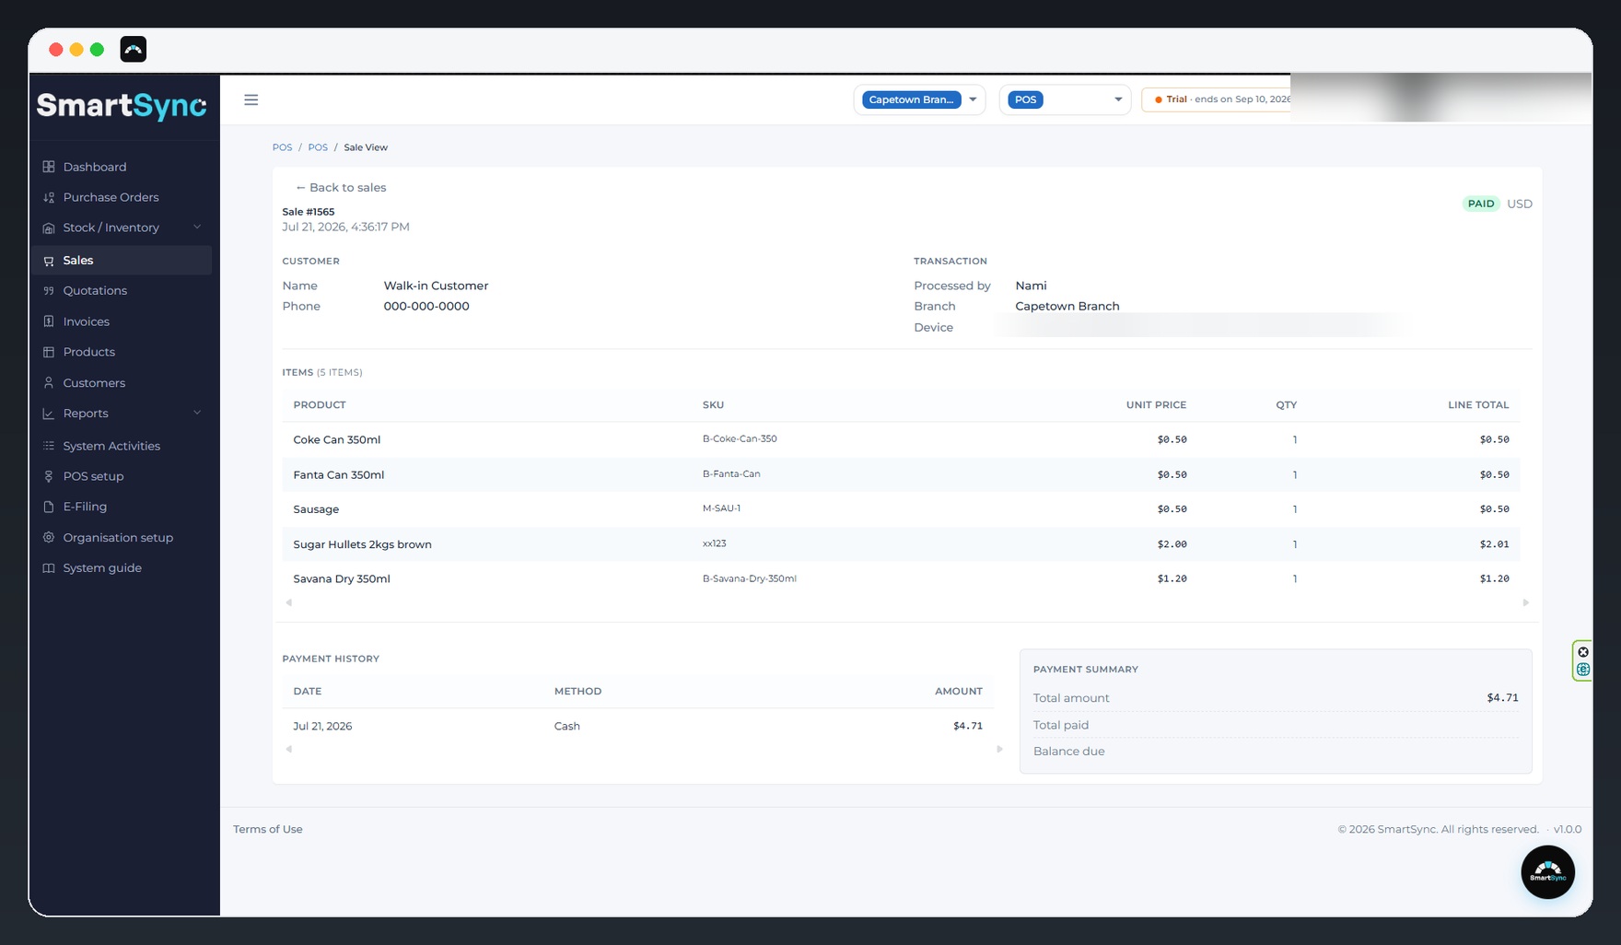
Task: Click the Organisation setup gear icon
Action: point(49,537)
